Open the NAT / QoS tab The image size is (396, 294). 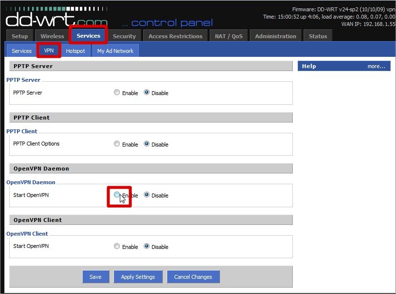pyautogui.click(x=228, y=36)
